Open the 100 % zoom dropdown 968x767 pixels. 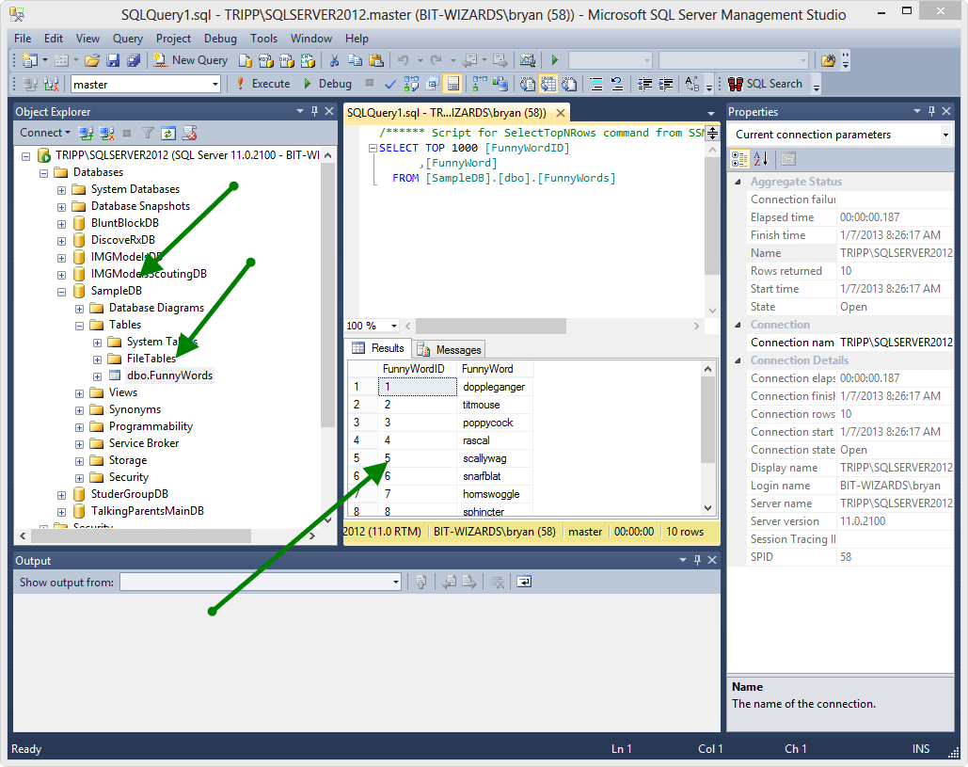point(393,326)
